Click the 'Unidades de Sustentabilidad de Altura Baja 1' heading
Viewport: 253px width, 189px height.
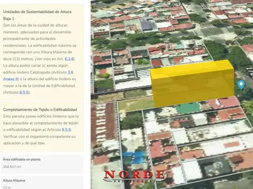point(37,15)
